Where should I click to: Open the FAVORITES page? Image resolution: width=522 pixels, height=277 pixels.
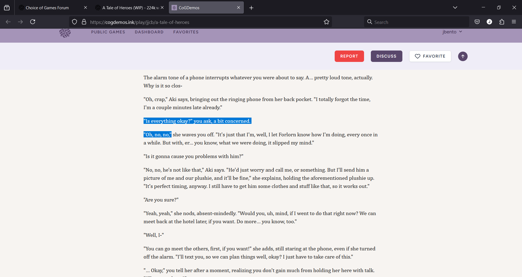click(186, 32)
